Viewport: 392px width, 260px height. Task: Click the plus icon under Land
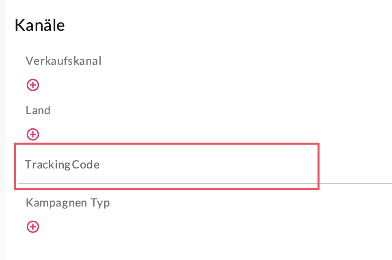point(33,134)
